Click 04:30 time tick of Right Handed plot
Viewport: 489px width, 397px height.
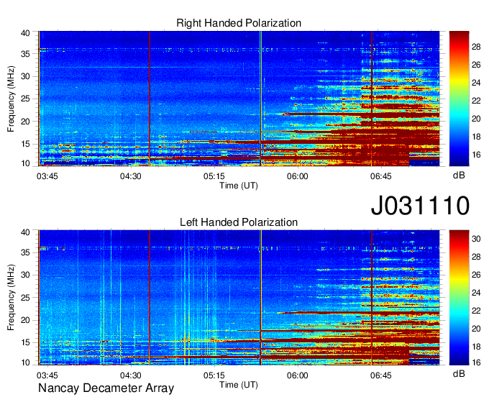click(131, 176)
